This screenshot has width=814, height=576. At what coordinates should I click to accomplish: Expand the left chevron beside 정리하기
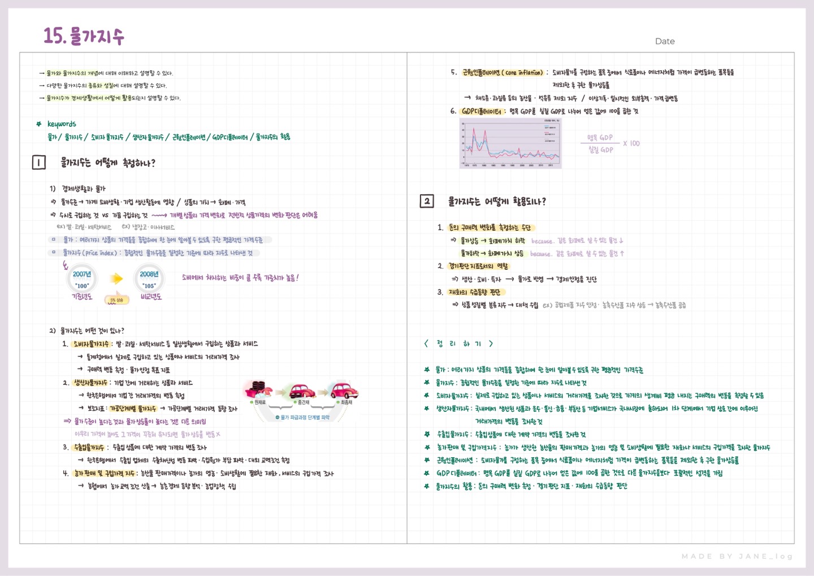426,343
